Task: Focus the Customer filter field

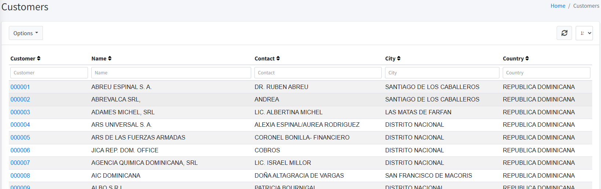Action: point(49,73)
